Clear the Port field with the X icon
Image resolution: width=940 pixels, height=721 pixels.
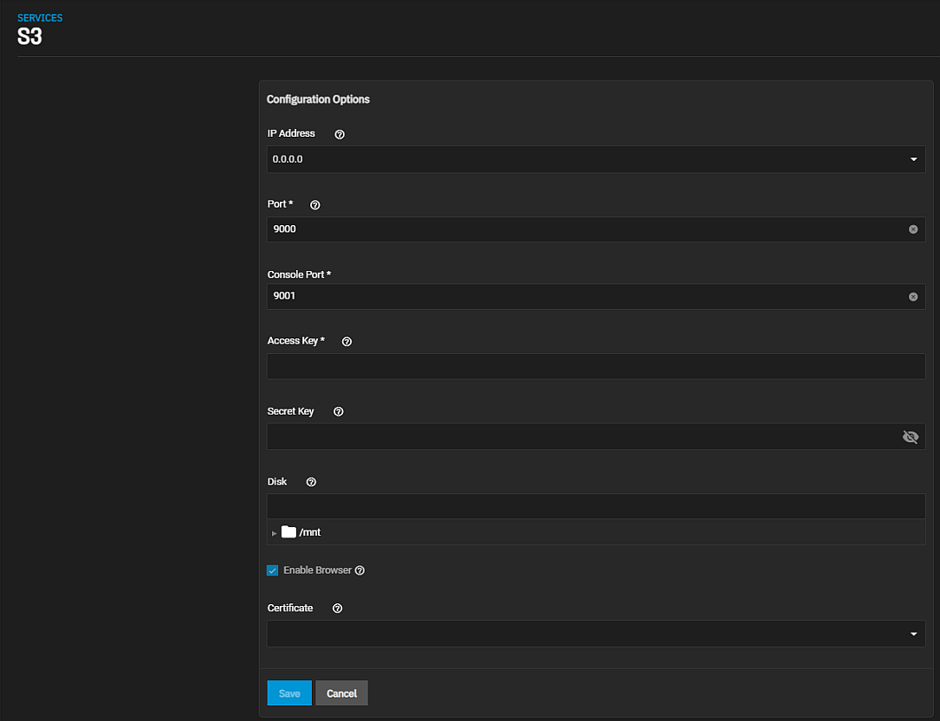(913, 229)
